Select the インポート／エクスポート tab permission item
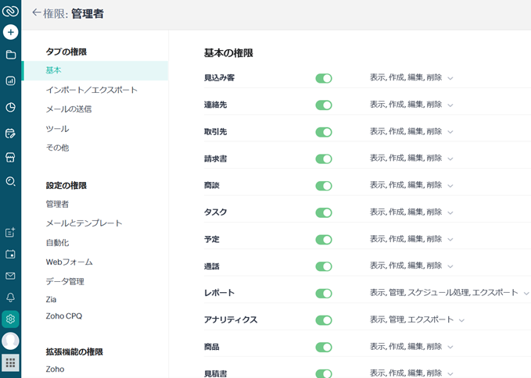Screen dimensions: 531x378 [x=91, y=90]
